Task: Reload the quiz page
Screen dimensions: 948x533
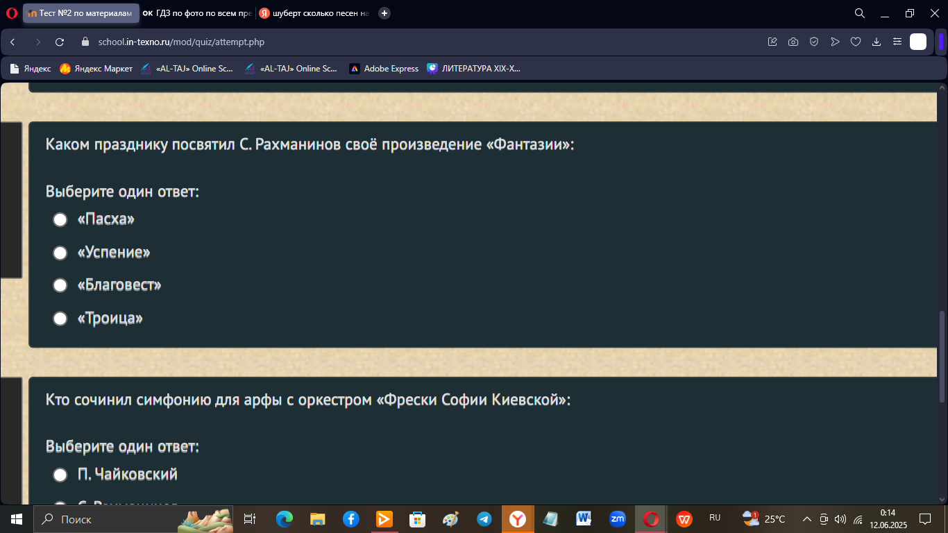Action: [60, 42]
